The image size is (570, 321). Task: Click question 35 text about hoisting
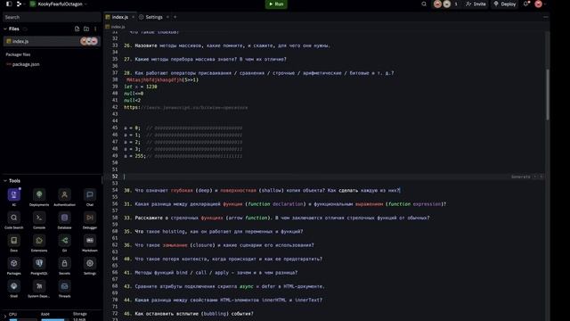[214, 232]
